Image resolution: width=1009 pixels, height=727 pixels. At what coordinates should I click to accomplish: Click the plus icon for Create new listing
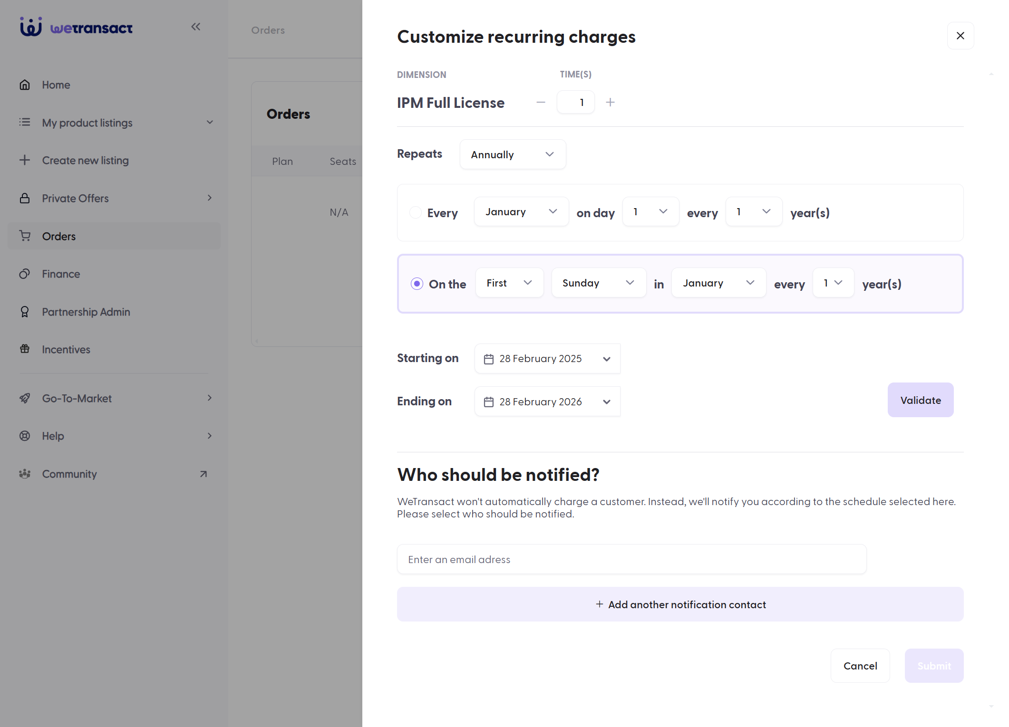25,160
